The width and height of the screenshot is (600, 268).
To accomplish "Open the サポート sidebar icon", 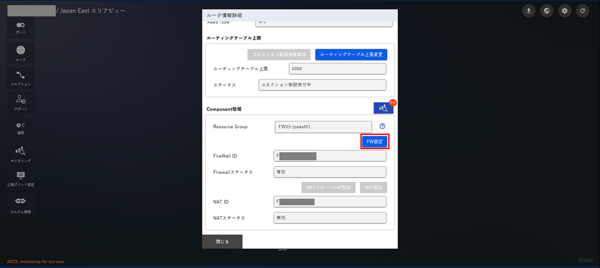I will pos(21,102).
